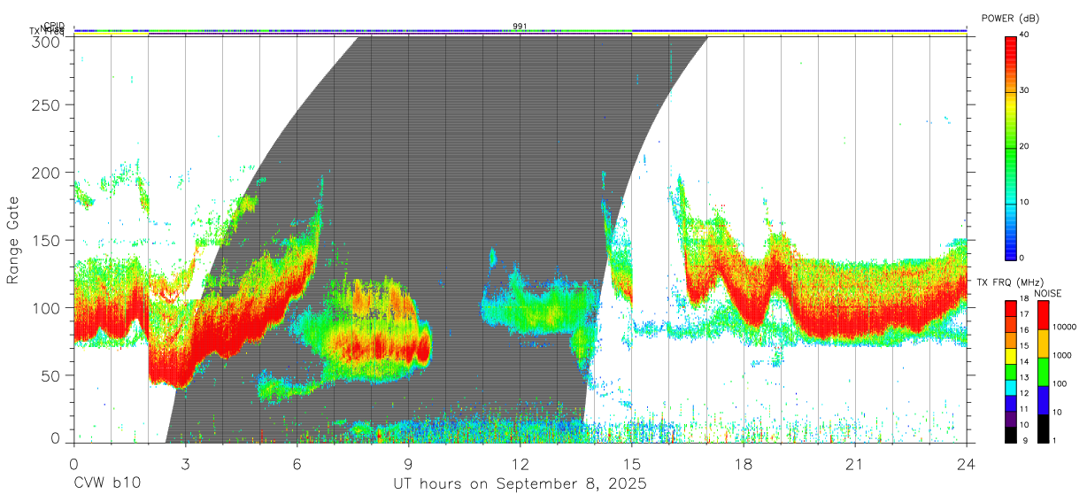Click the 'CVW b10' radar beam label

tap(106, 484)
